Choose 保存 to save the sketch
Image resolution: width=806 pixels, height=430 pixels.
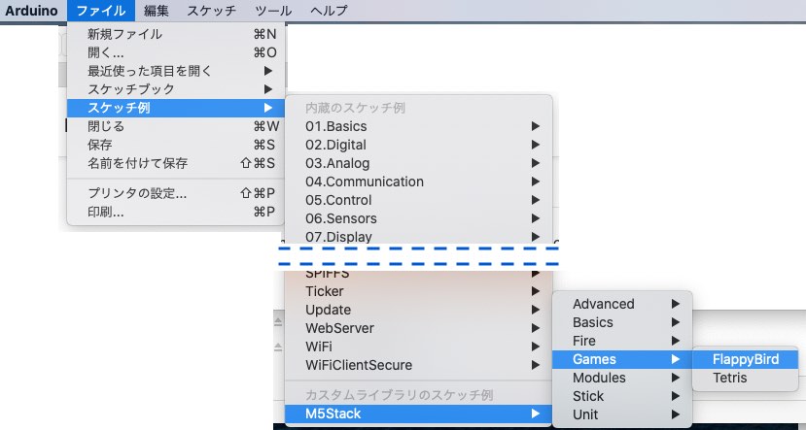pos(176,145)
